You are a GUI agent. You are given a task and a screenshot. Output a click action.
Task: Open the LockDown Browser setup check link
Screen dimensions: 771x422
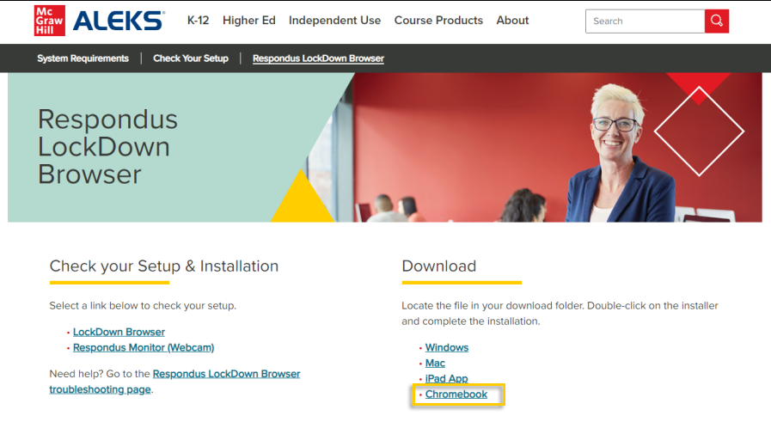click(x=119, y=332)
